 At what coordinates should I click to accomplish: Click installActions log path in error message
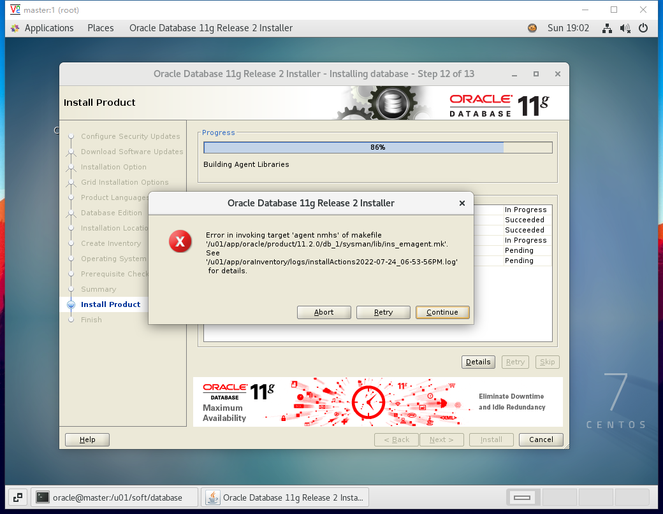331,262
